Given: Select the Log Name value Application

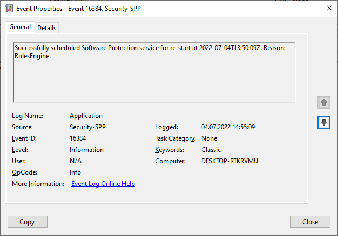Looking at the screenshot, I should click(86, 116).
